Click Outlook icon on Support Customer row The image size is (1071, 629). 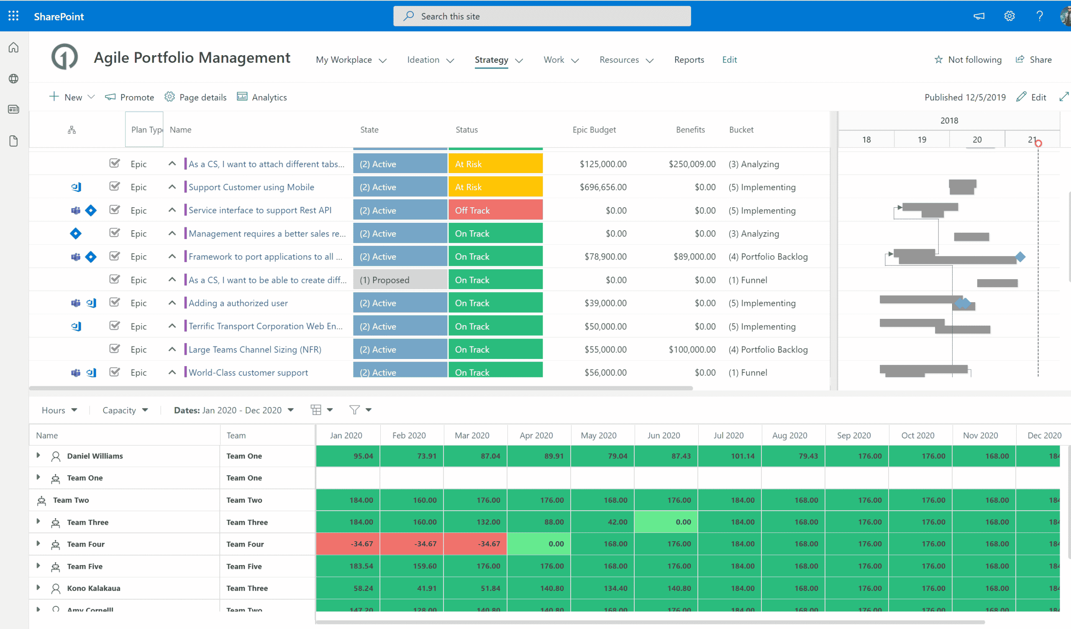click(76, 187)
